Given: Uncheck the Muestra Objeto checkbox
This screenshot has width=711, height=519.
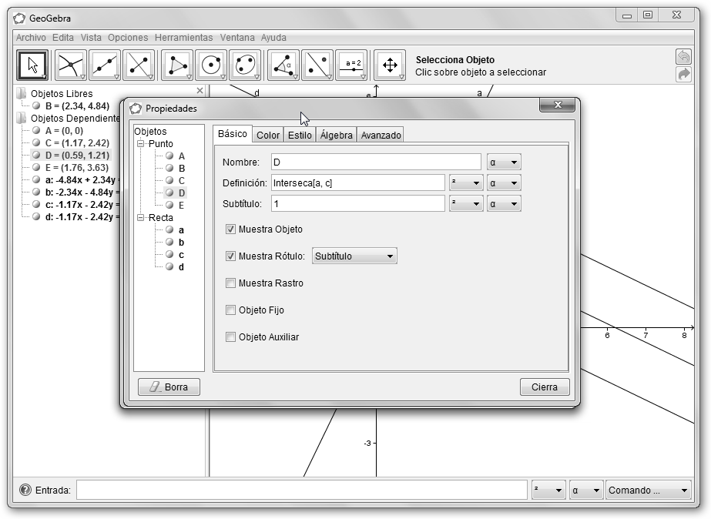Looking at the screenshot, I should 230,229.
